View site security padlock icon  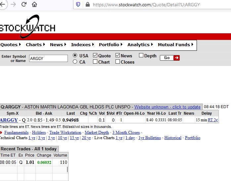88,4
